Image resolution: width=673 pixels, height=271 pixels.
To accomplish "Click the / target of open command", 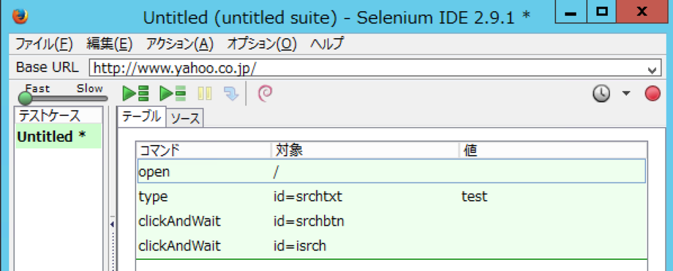I will pyautogui.click(x=275, y=171).
